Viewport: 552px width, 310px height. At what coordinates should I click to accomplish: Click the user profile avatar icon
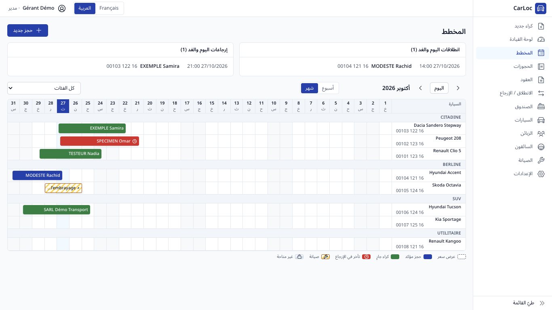click(62, 8)
